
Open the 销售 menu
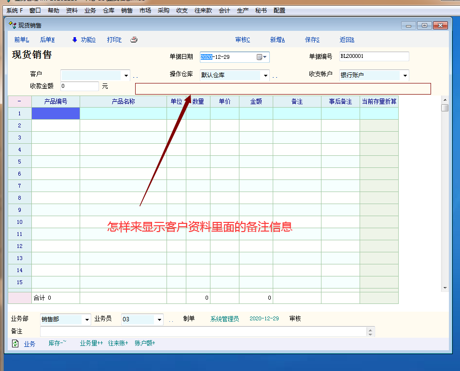coord(127,11)
